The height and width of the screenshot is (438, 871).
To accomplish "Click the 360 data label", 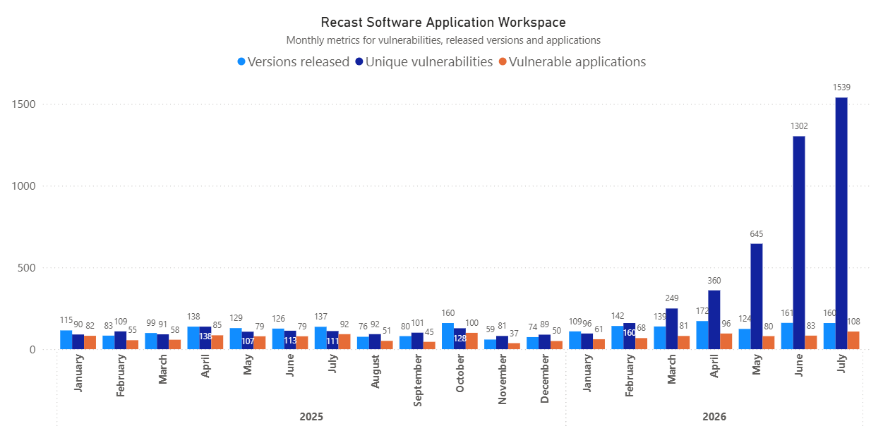I will pyautogui.click(x=714, y=280).
